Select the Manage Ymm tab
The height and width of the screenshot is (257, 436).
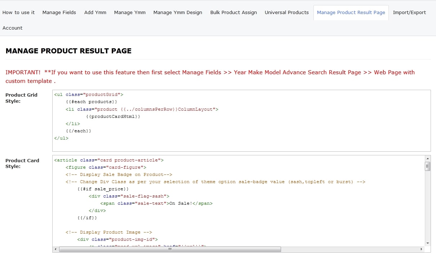click(x=130, y=12)
